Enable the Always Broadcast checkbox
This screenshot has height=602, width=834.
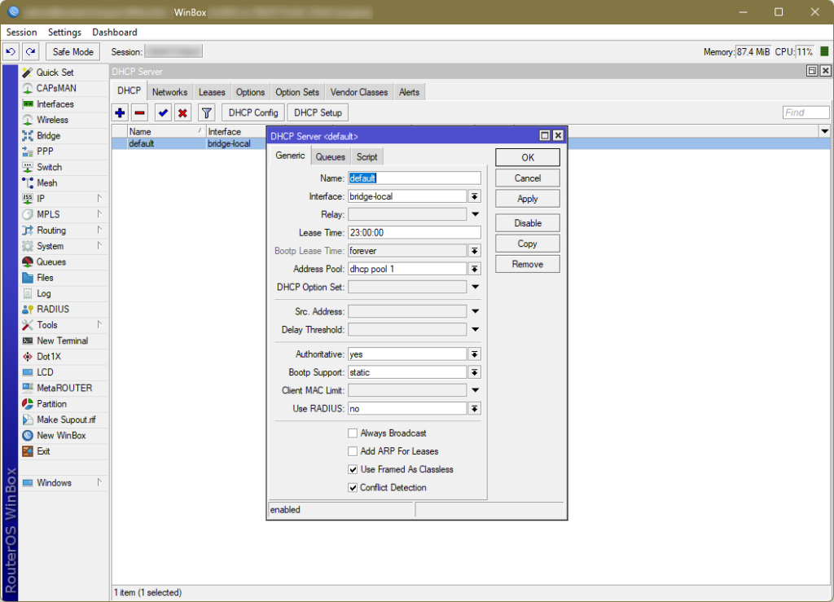353,433
